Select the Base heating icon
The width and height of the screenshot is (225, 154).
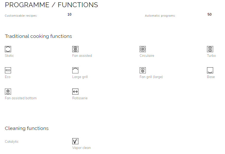tap(210, 70)
